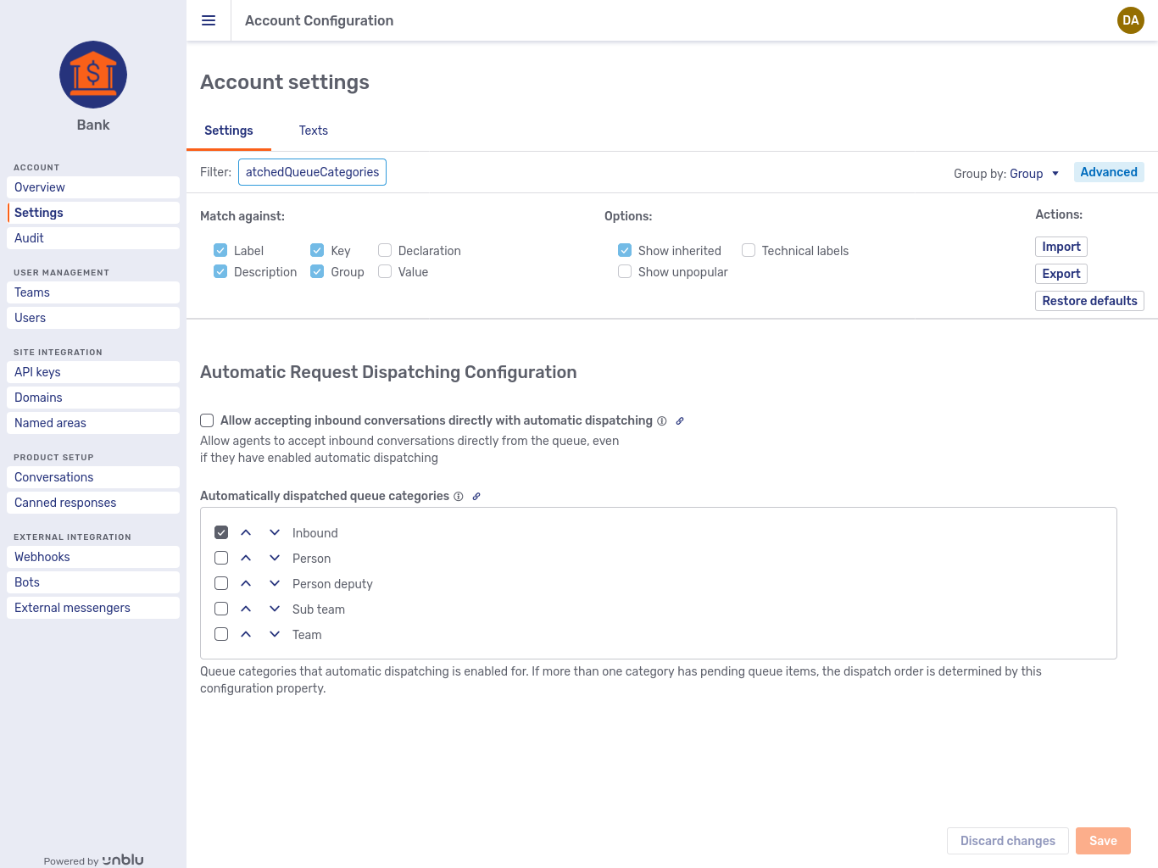Move Inbound category down with down arrow
The image size is (1158, 868).
274,532
